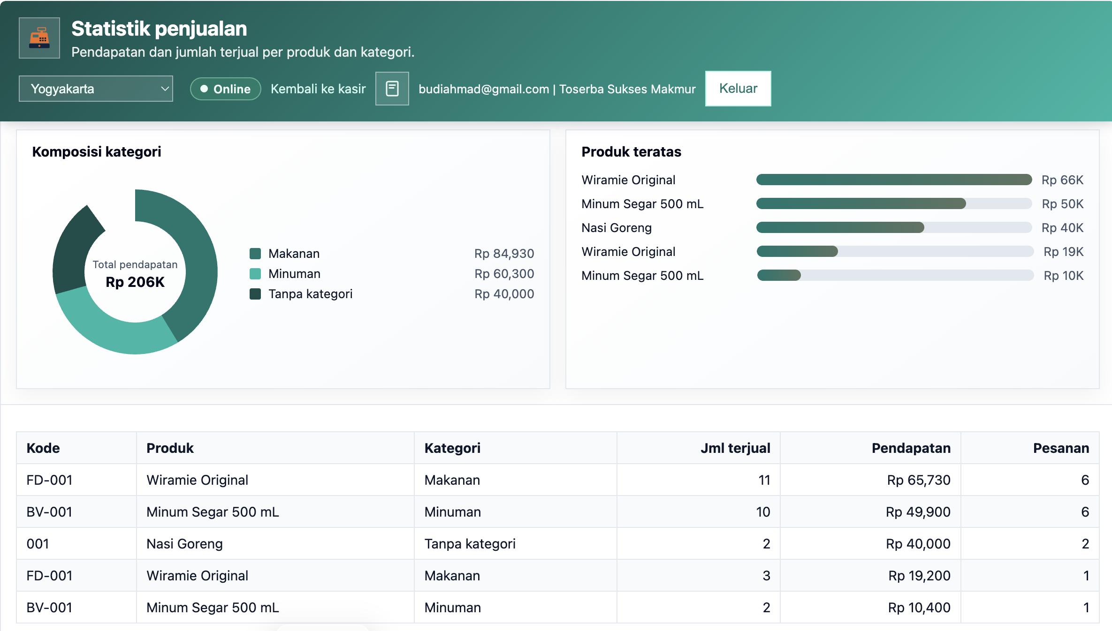Screen dimensions: 1112x631
Task: Click the Rp 60,300 legend value
Action: [504, 274]
